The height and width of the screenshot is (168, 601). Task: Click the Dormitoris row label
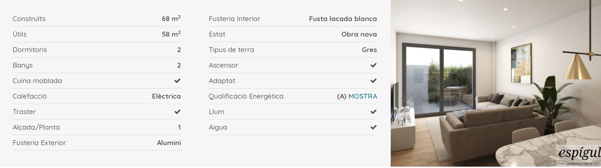[x=30, y=50]
